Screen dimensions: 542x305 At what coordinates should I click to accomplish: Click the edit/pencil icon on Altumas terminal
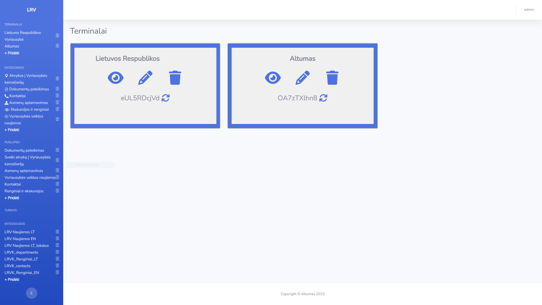coord(302,77)
